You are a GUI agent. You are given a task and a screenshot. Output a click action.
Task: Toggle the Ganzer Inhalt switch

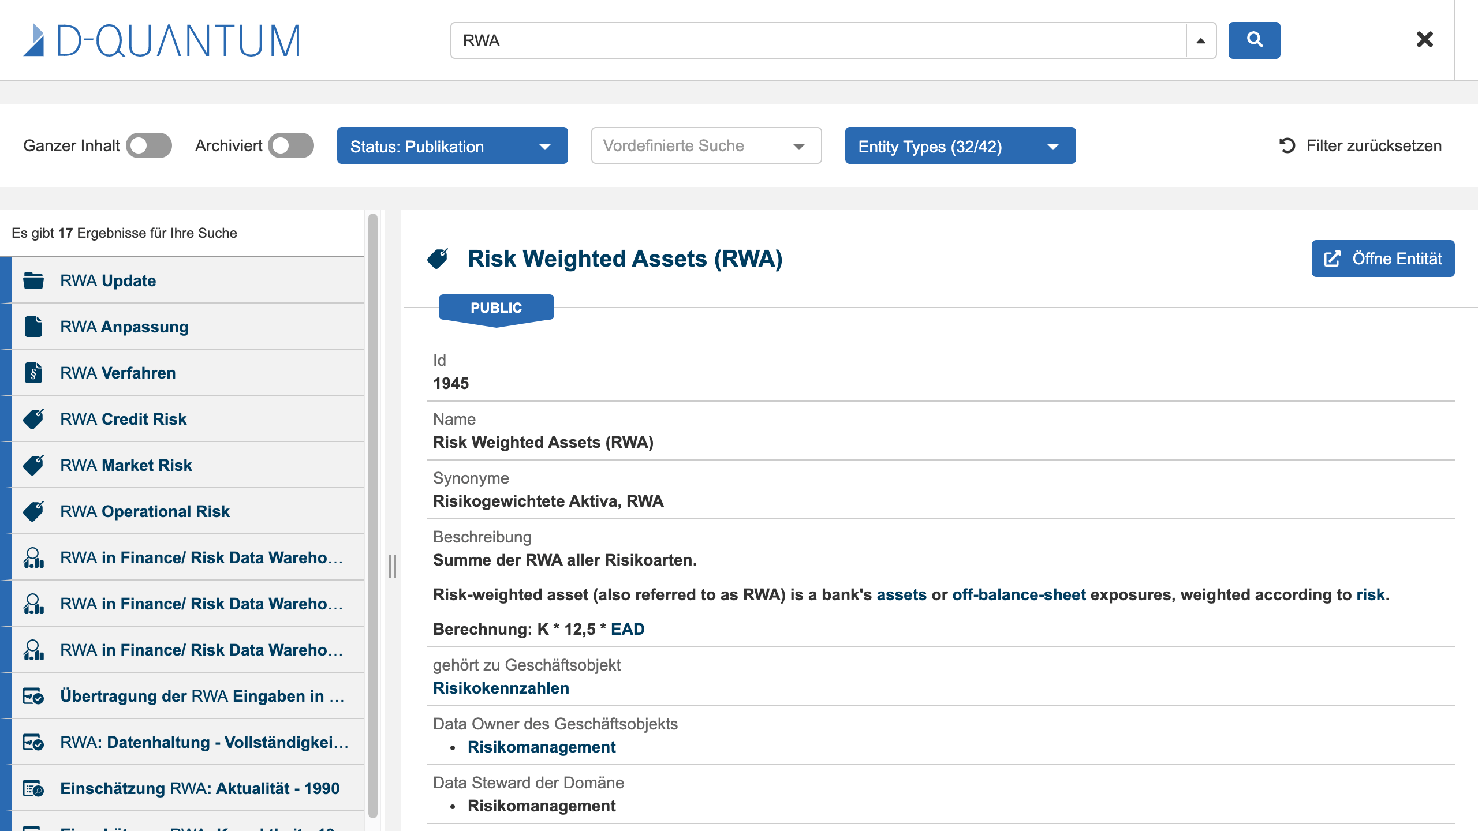tap(148, 145)
